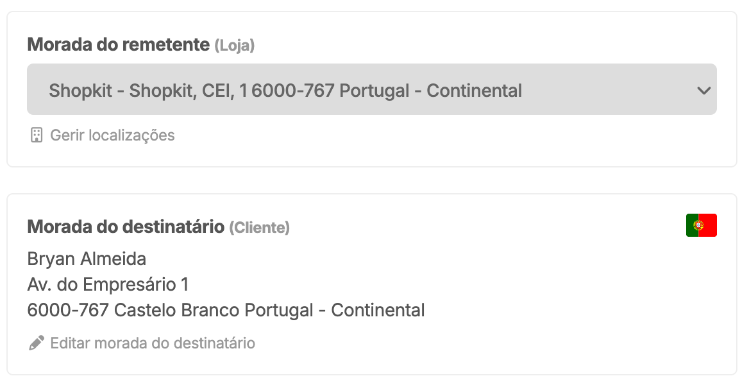Open the Gerir localizações link
749x385 pixels.
coord(112,135)
